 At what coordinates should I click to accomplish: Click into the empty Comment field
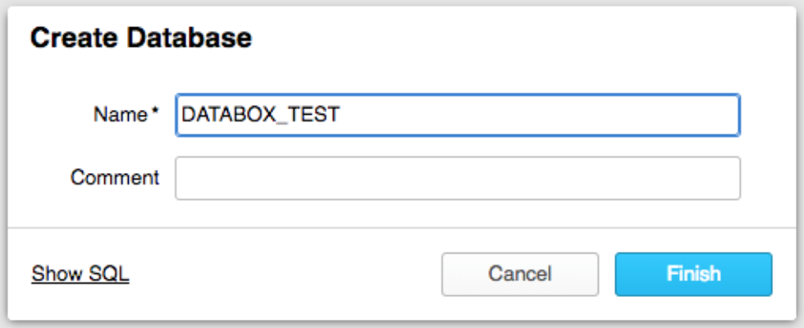pyautogui.click(x=457, y=178)
